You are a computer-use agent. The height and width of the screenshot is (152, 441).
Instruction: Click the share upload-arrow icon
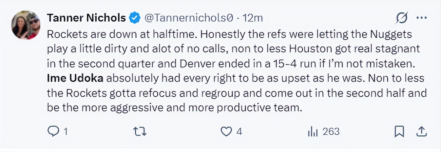click(x=421, y=132)
